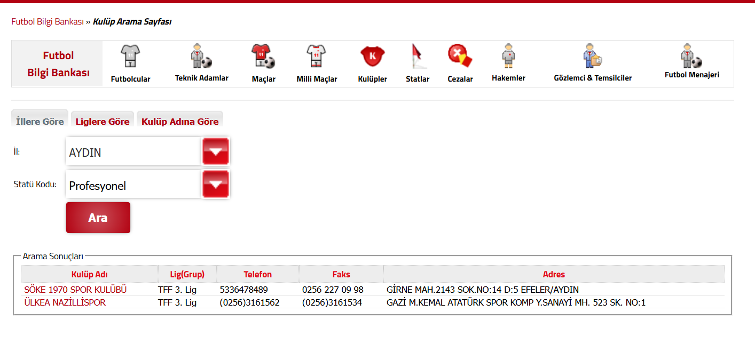This screenshot has height=344, width=755.
Task: Click the Gözlemci & Temsilciler icon
Action: (x=592, y=55)
